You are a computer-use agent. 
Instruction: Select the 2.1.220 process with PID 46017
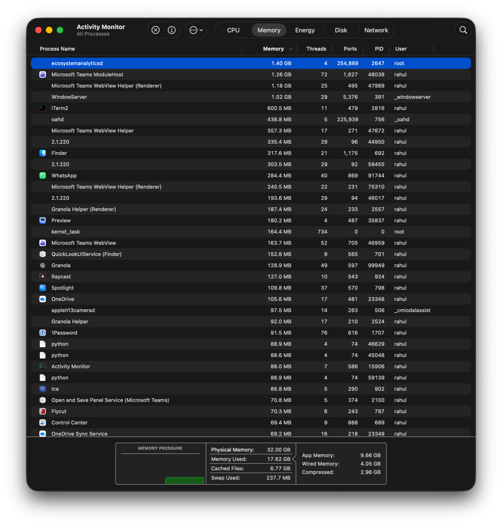click(251, 198)
